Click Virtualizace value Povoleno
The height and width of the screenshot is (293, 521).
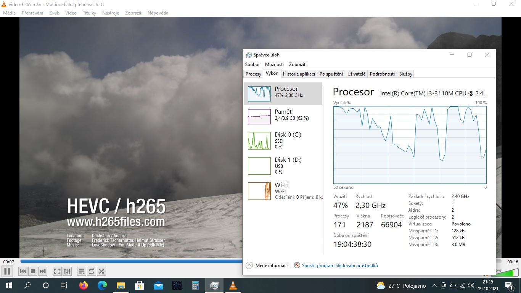pos(461,224)
